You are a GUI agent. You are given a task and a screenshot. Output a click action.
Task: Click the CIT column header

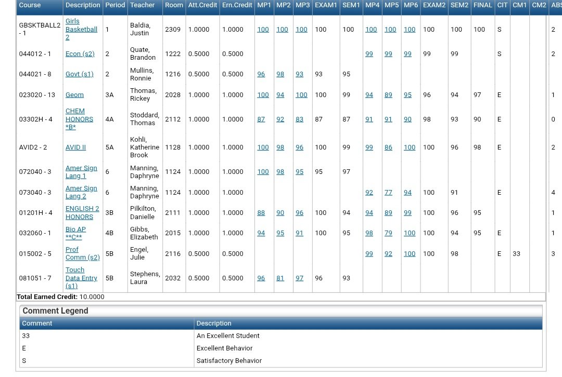coord(502,5)
